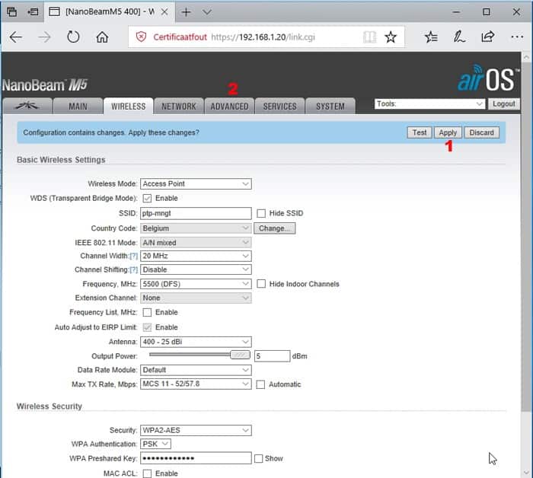Viewport: 533px width, 478px height.
Task: Open Channel Width help link
Action: click(x=133, y=257)
